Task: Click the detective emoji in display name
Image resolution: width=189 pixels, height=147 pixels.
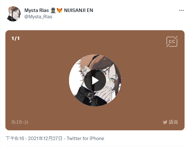Action: click(x=53, y=10)
